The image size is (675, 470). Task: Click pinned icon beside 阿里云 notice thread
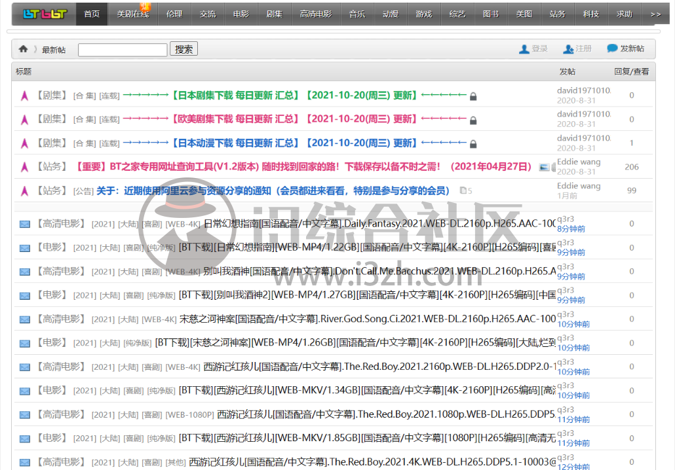(24, 191)
